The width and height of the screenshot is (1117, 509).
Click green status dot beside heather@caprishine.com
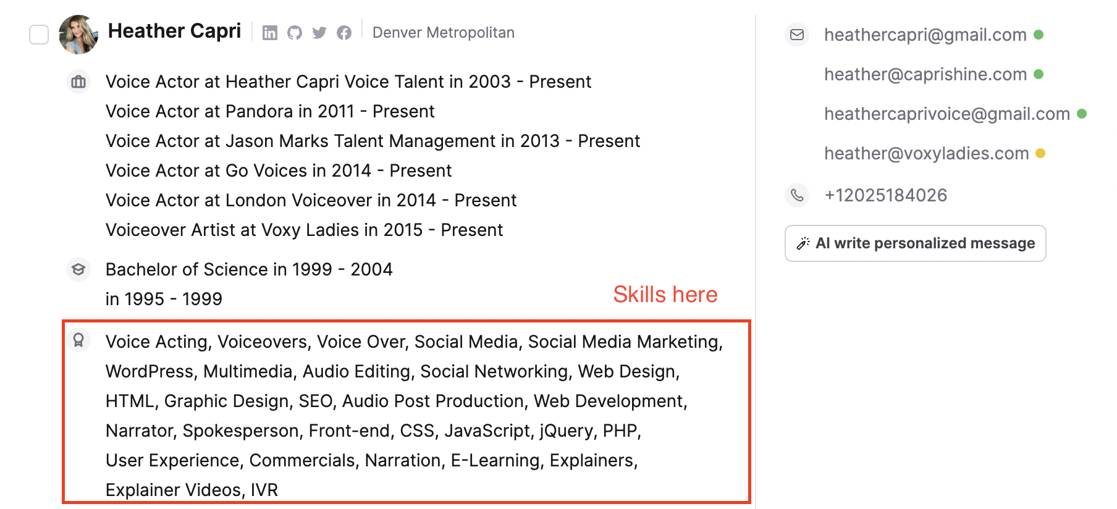(1039, 74)
